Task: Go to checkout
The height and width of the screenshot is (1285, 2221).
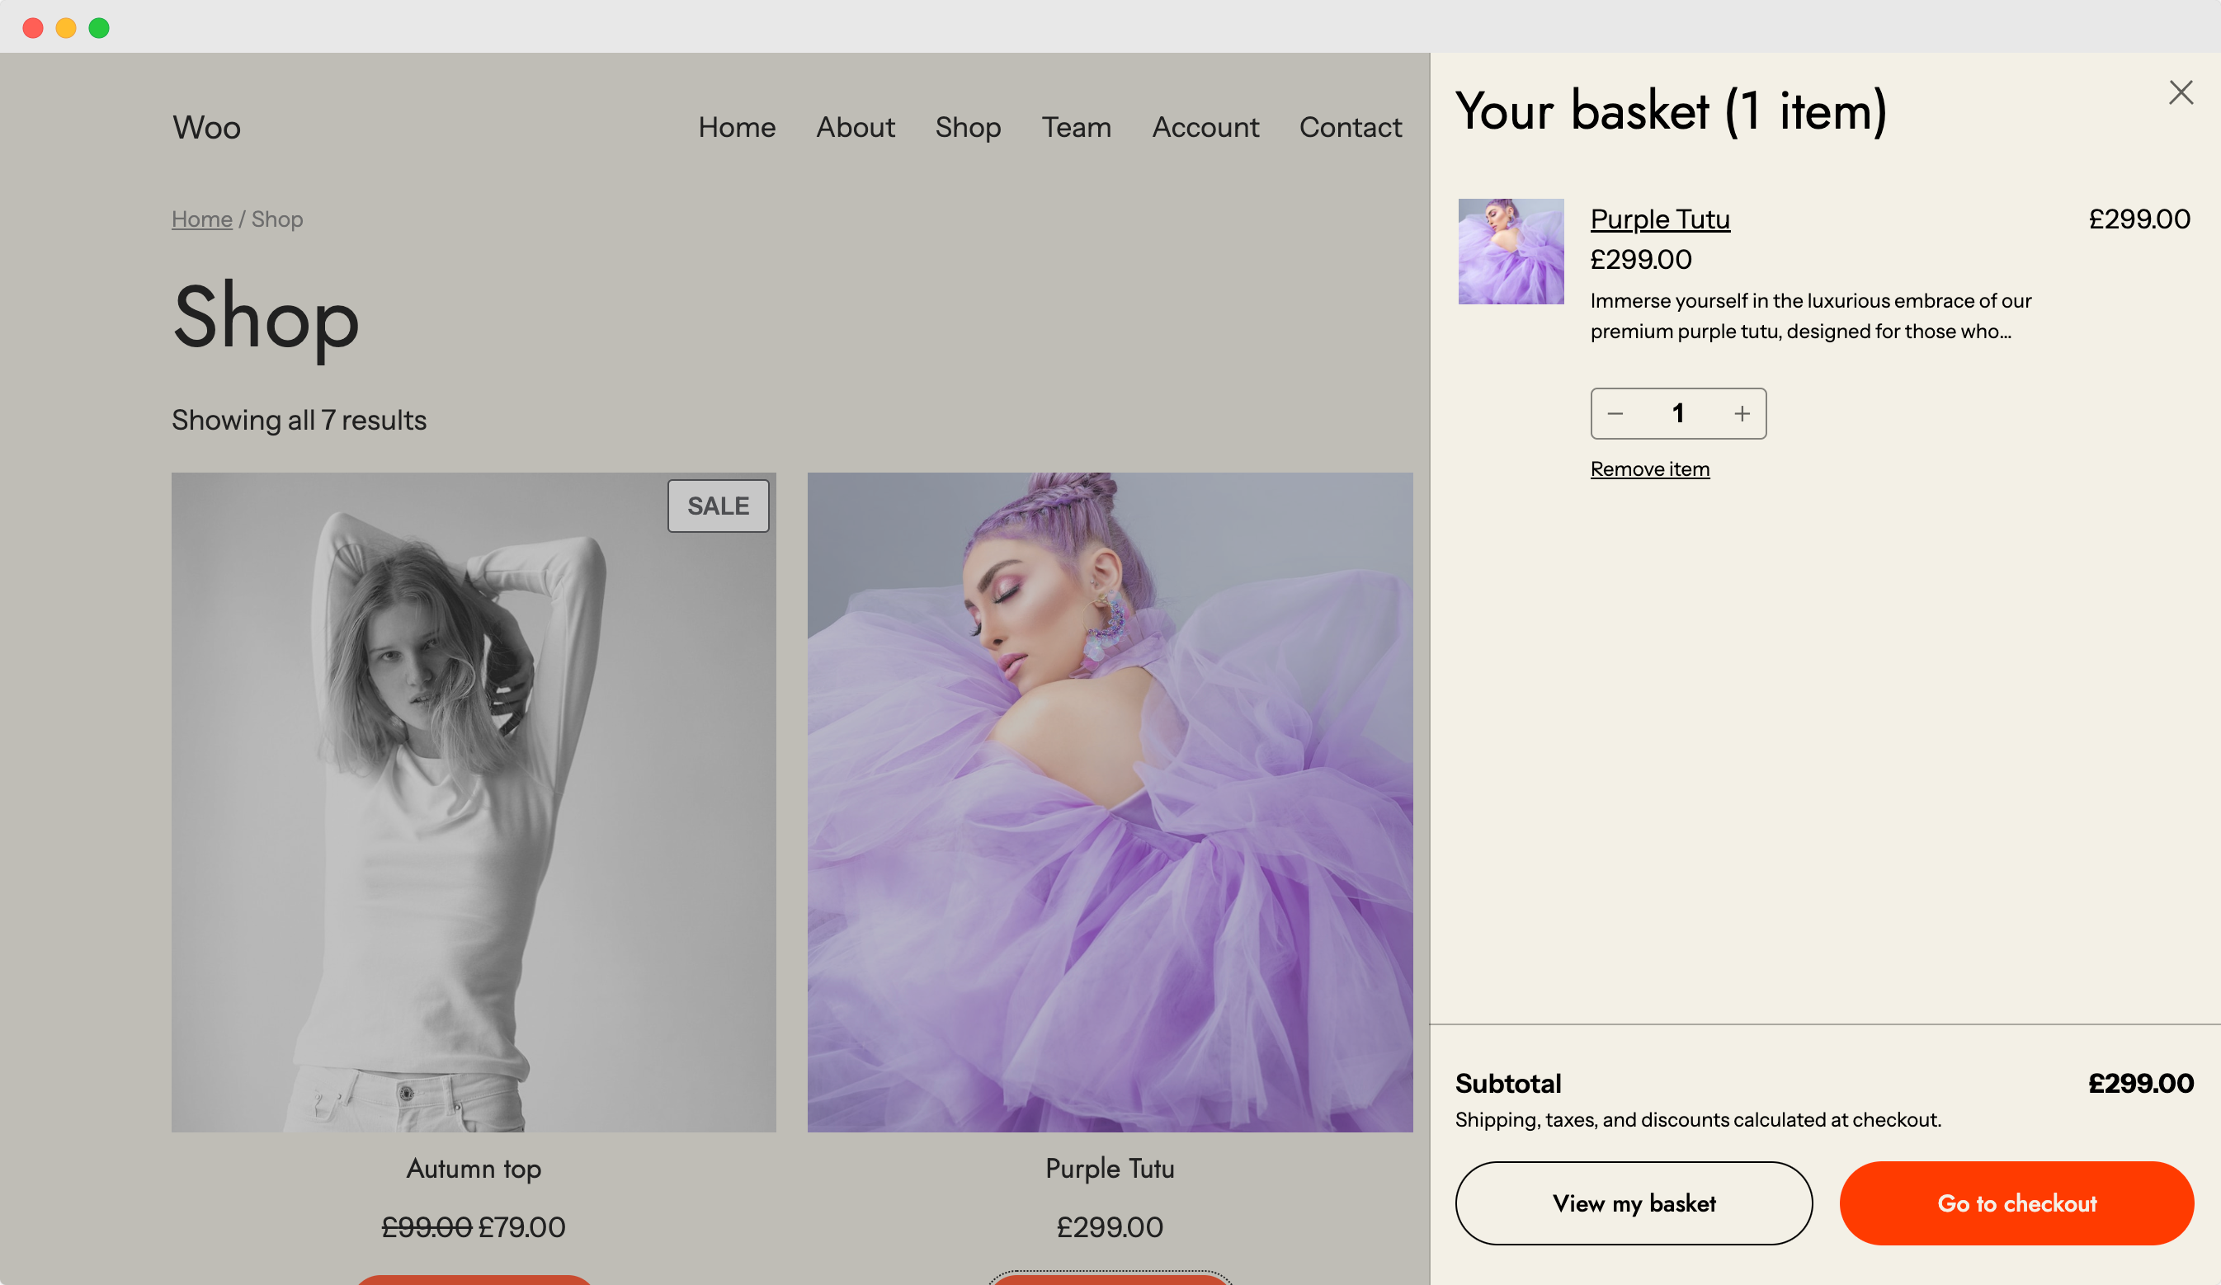Action: coord(2016,1203)
